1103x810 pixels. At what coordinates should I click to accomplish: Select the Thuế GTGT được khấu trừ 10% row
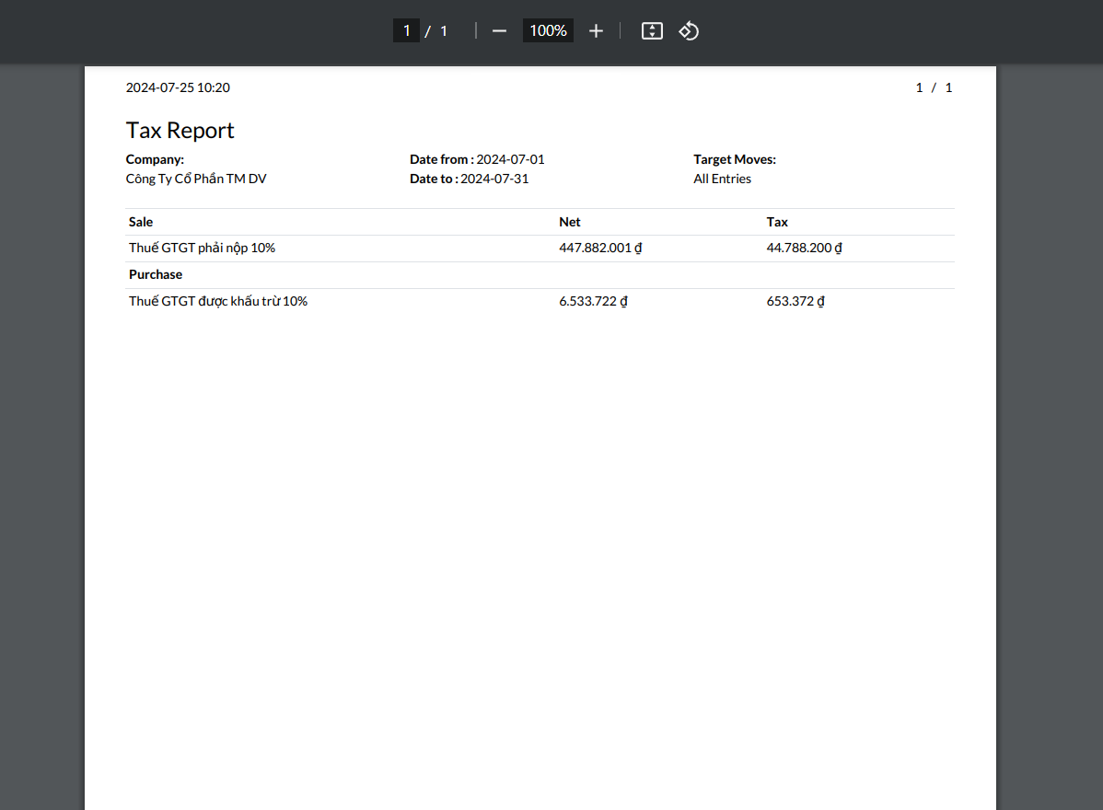tap(218, 301)
